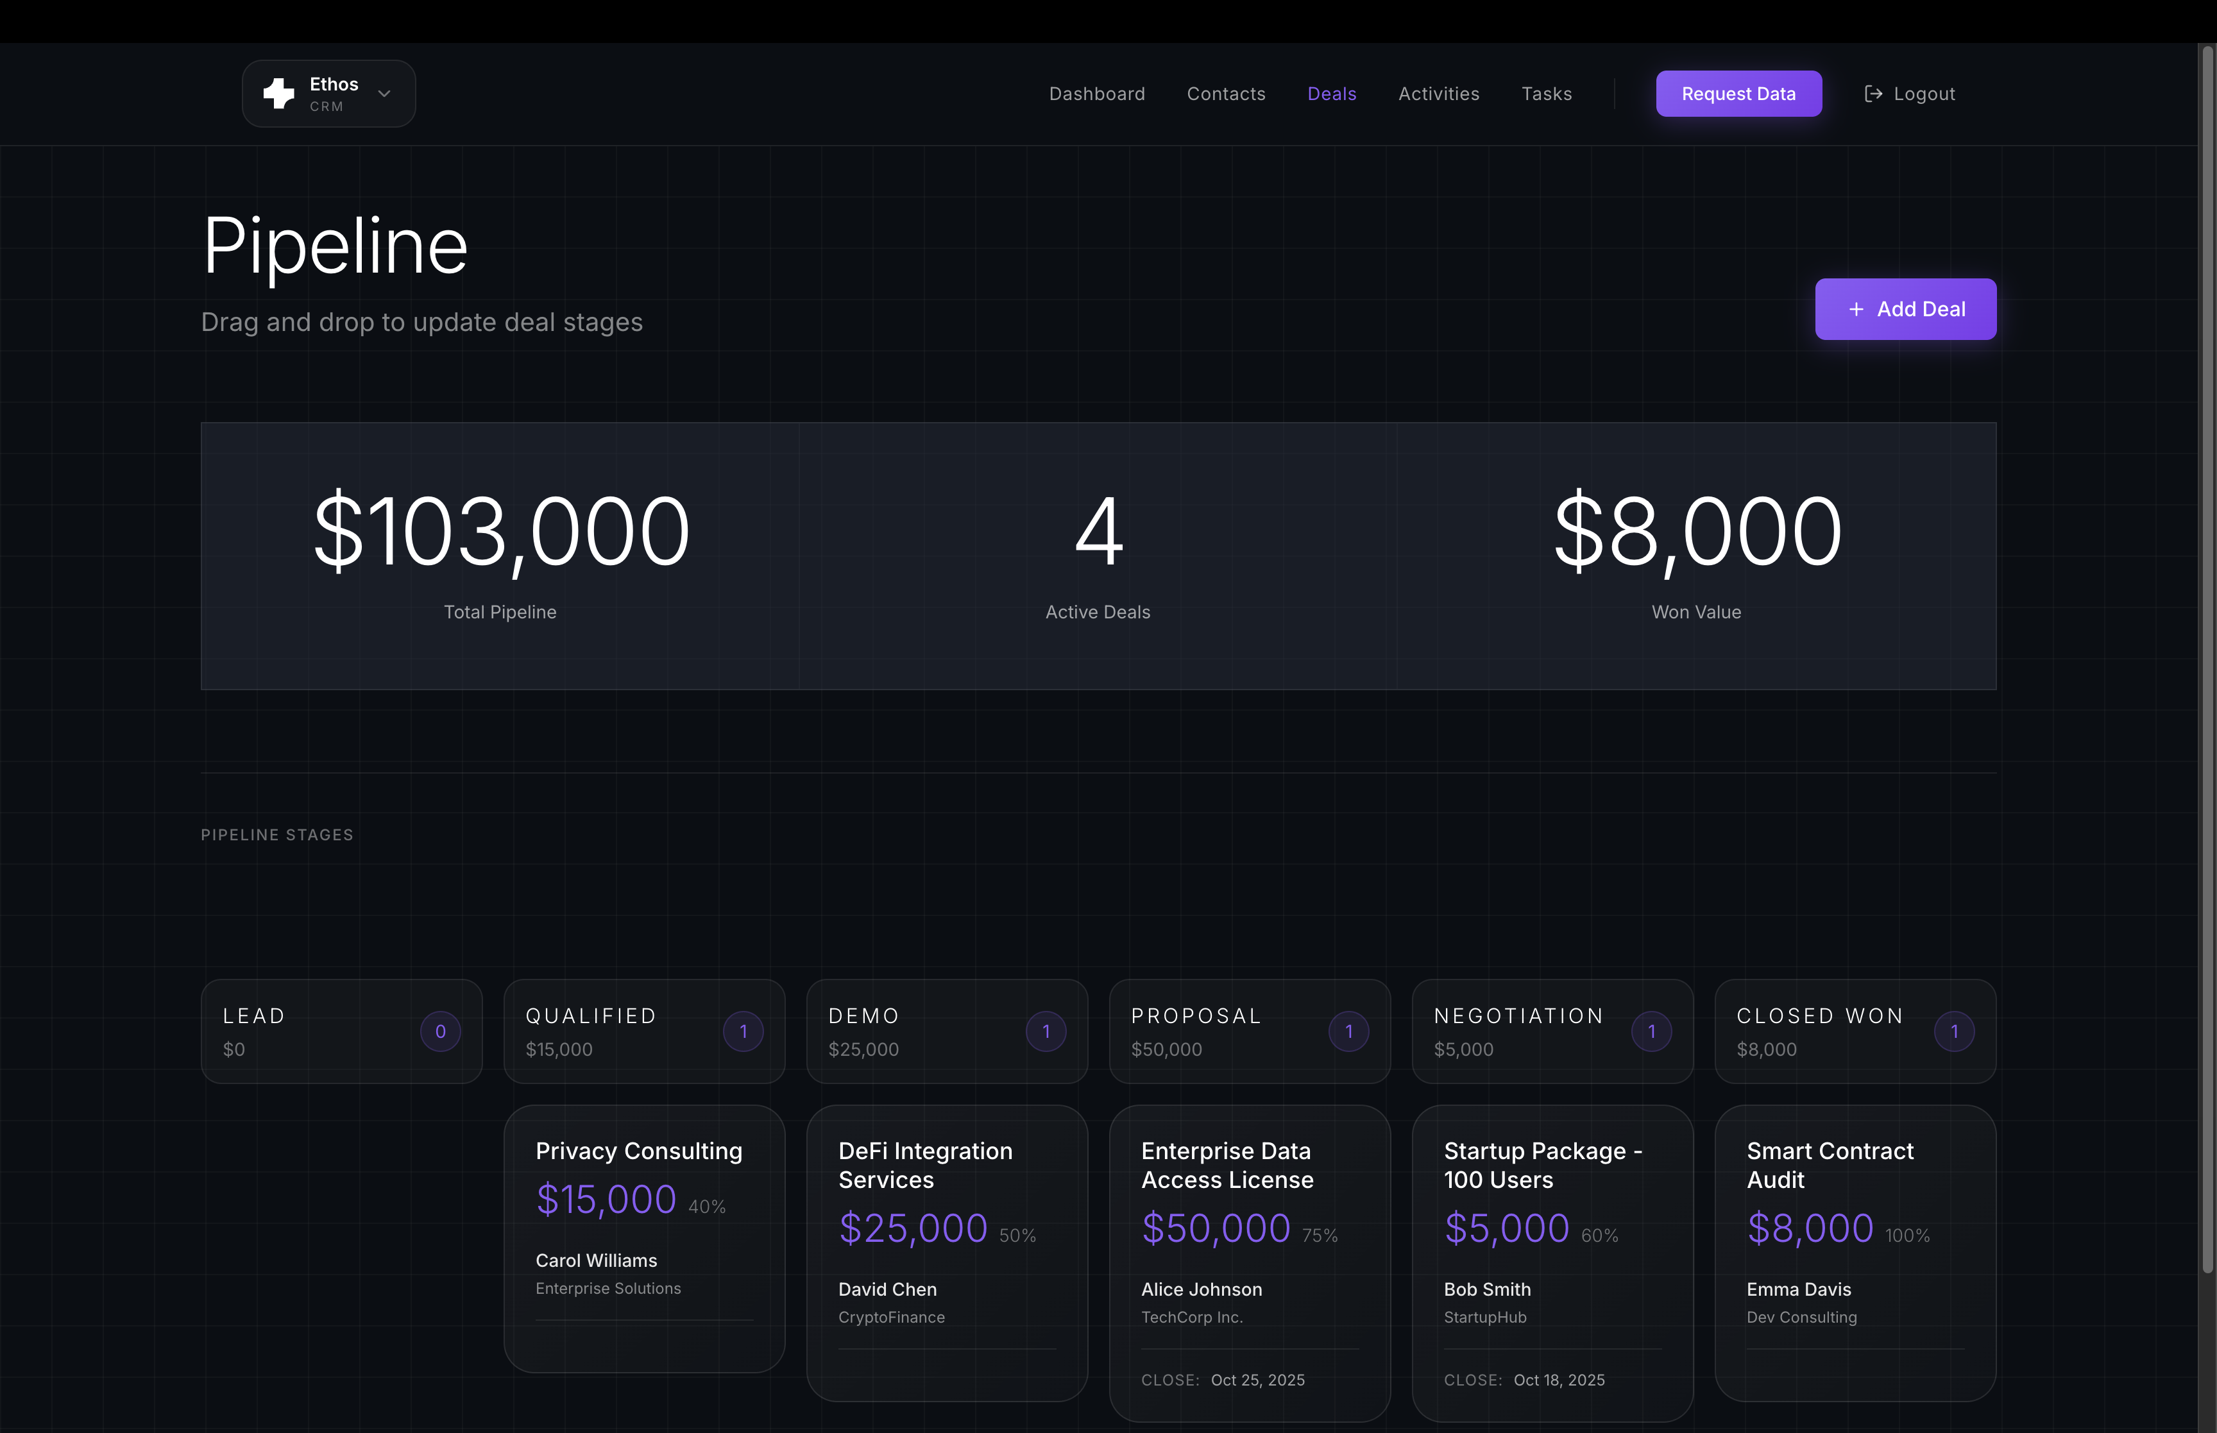The width and height of the screenshot is (2217, 1433).
Task: Go to the Contacts page
Action: click(1225, 94)
